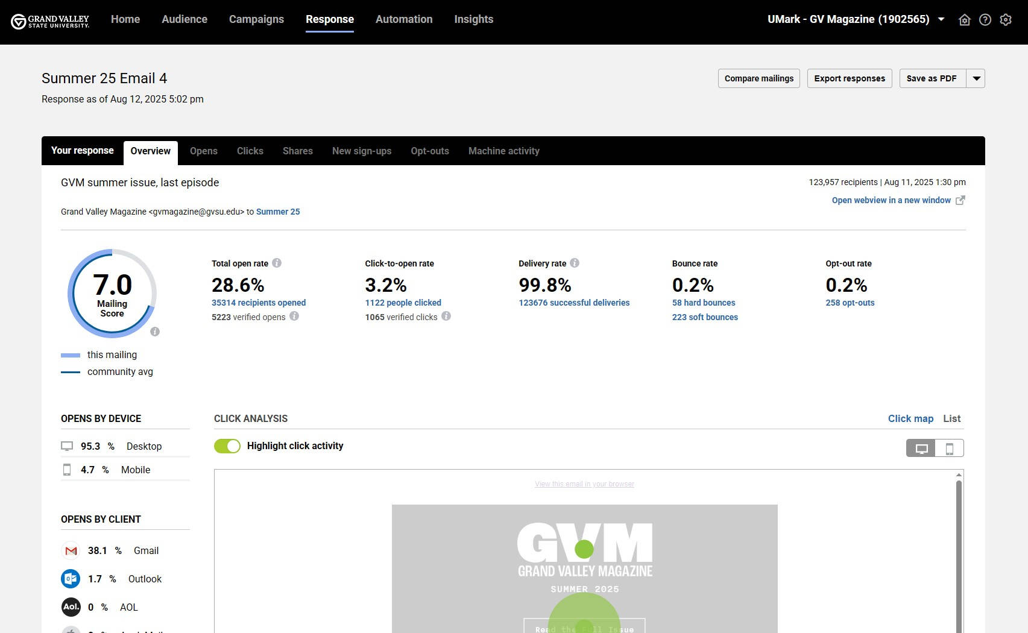The width and height of the screenshot is (1028, 633).
Task: Switch click analysis to List view
Action: tap(951, 418)
